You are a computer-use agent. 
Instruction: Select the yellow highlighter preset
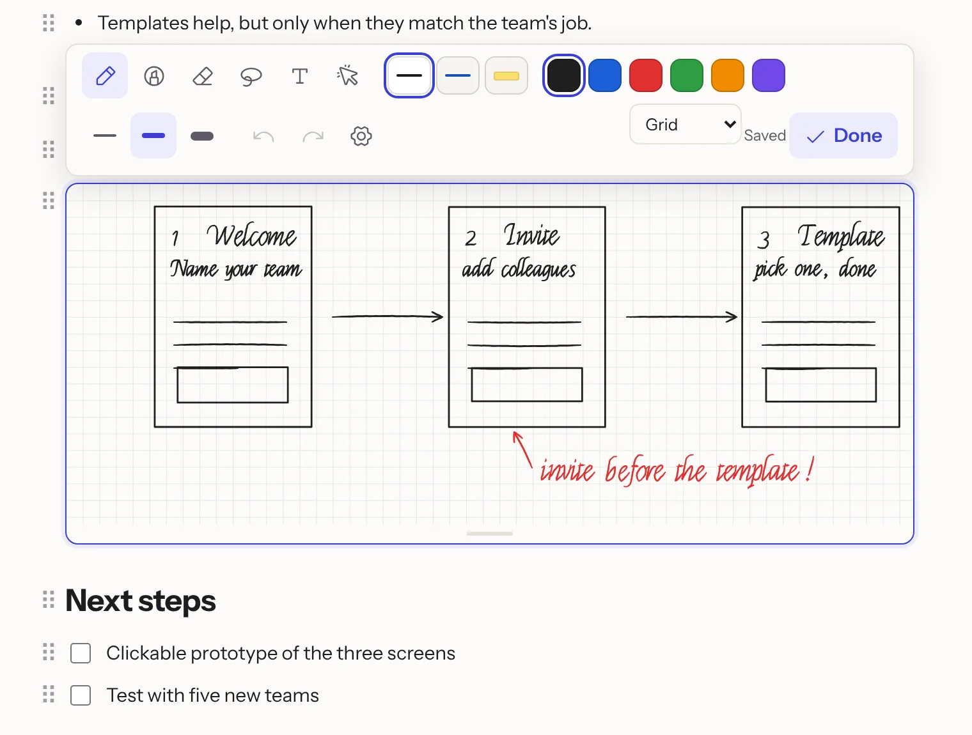[506, 75]
